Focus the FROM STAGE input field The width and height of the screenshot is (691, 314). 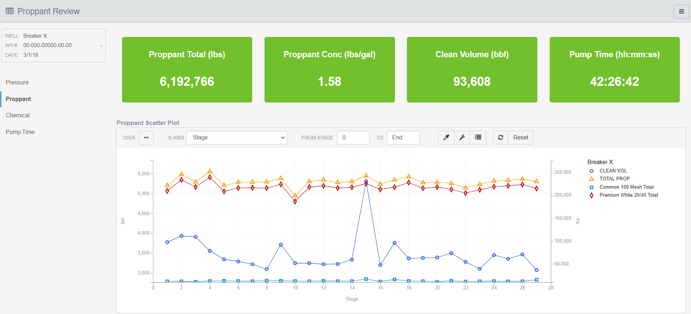point(353,138)
